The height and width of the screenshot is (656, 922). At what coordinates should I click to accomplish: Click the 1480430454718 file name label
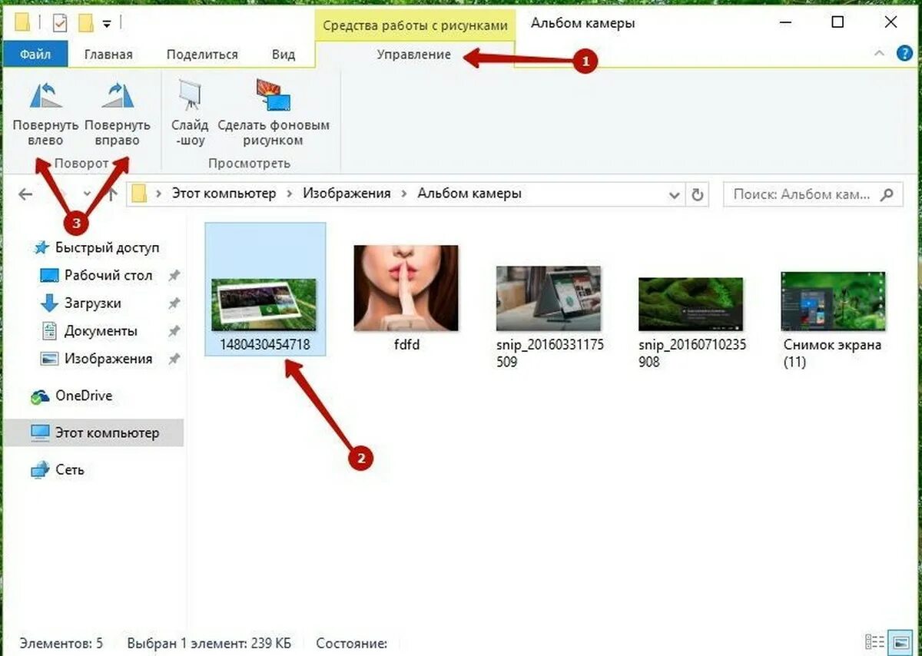coord(266,345)
